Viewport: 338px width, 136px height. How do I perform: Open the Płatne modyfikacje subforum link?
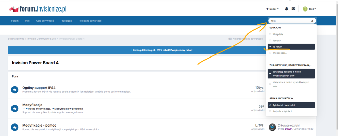[38, 109]
